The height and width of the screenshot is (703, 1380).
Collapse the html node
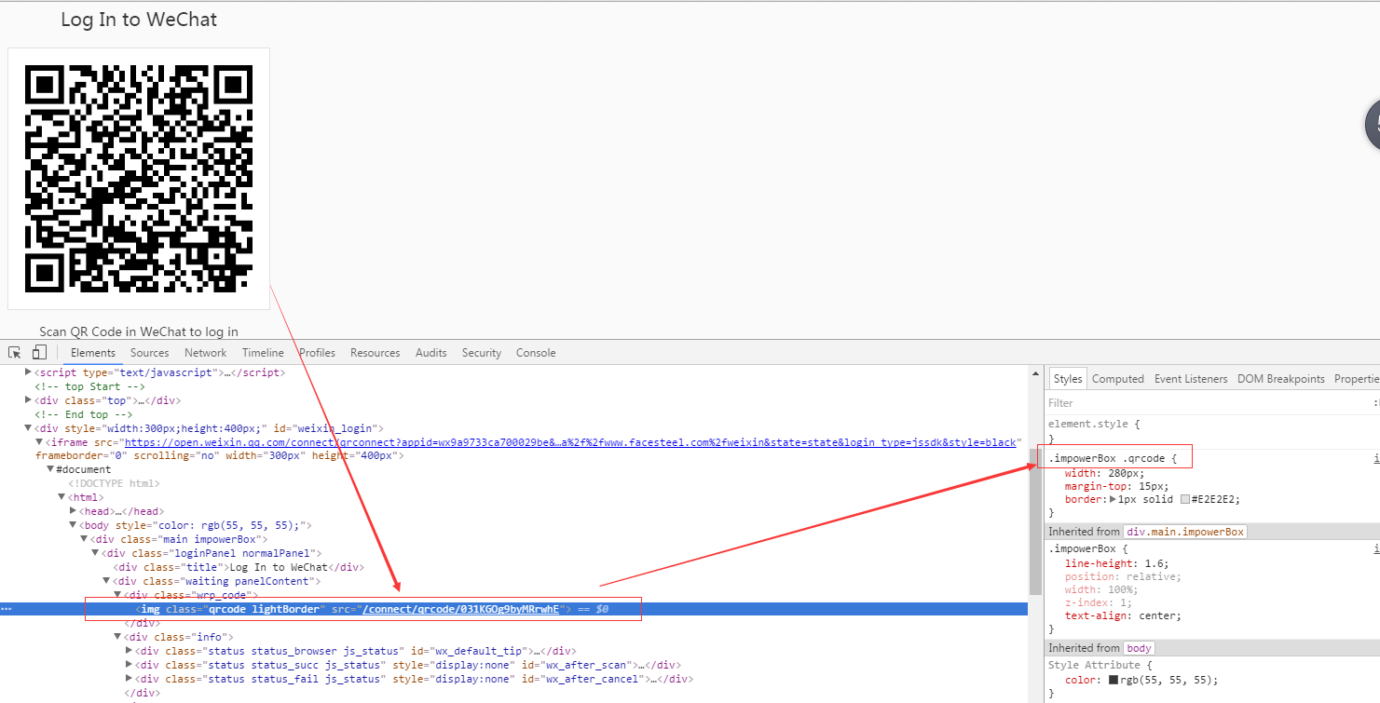pos(61,498)
